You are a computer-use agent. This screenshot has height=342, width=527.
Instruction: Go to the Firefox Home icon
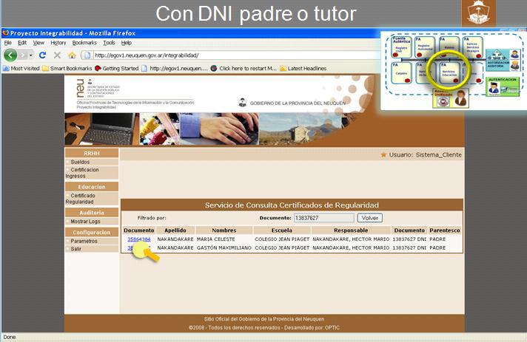pyautogui.click(x=72, y=55)
